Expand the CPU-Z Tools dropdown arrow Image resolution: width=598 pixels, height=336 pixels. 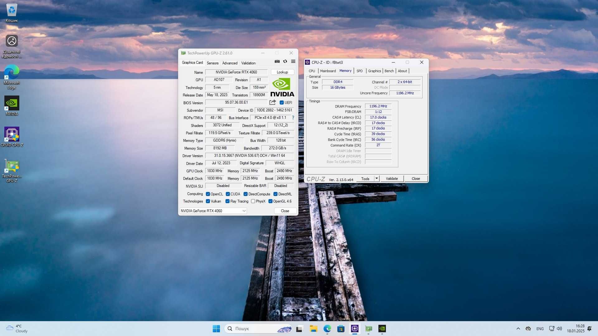tap(377, 179)
